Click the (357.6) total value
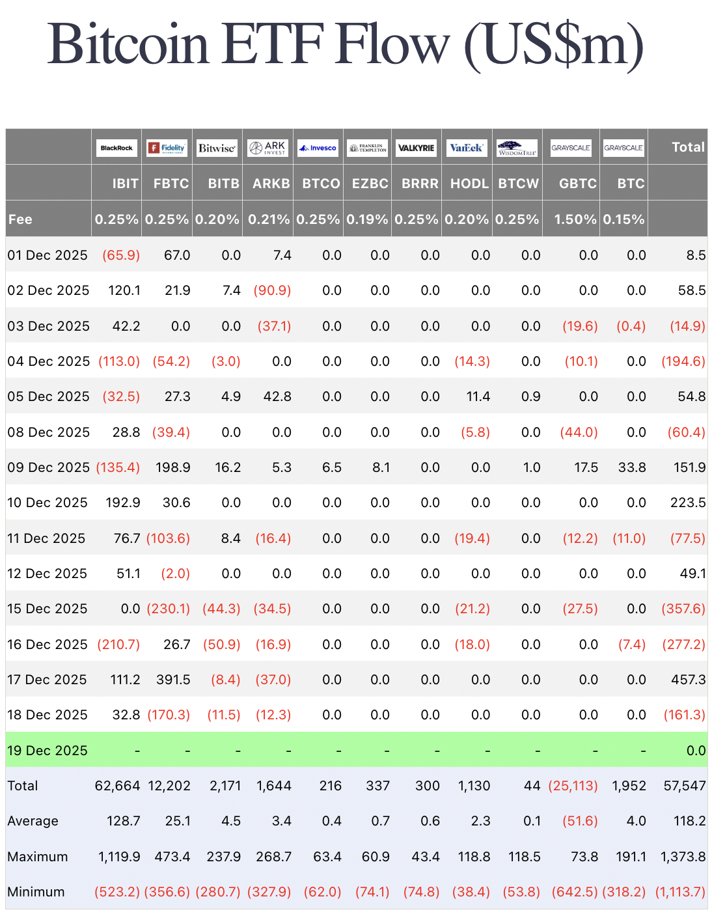Viewport: 712px width, 914px height. (683, 609)
